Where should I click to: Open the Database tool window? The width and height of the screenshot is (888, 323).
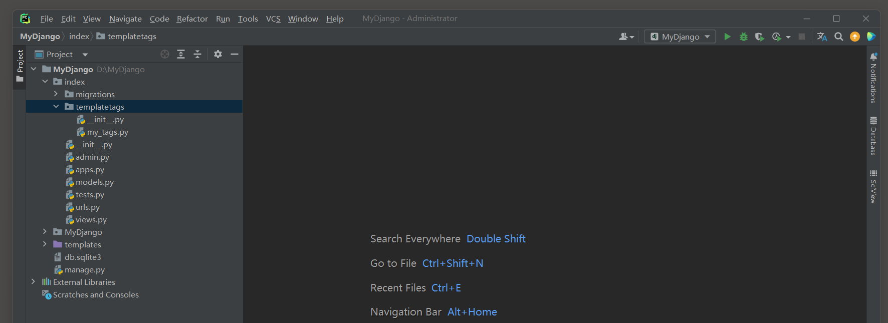click(873, 136)
